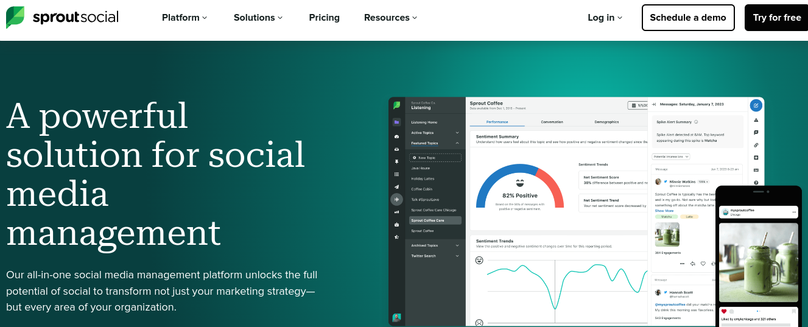Image resolution: width=808 pixels, height=327 pixels.
Task: Switch to the Performance tab
Action: point(497,122)
